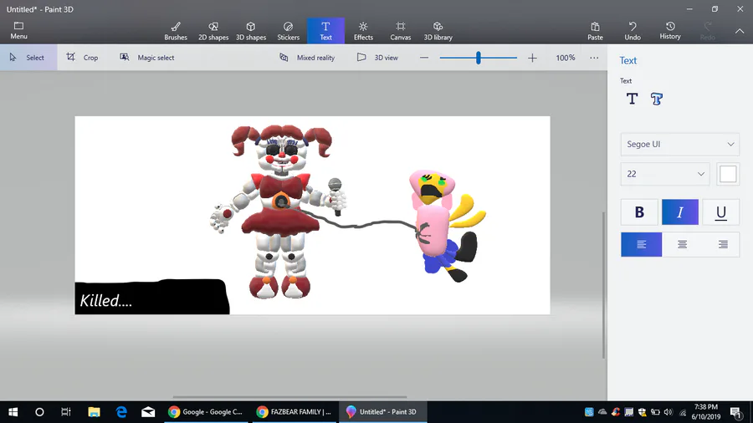Toggle Underline formatting
The image size is (753, 423).
point(721,212)
